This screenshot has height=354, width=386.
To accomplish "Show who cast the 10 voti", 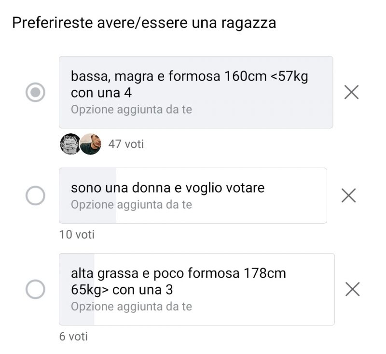I will [x=77, y=235].
